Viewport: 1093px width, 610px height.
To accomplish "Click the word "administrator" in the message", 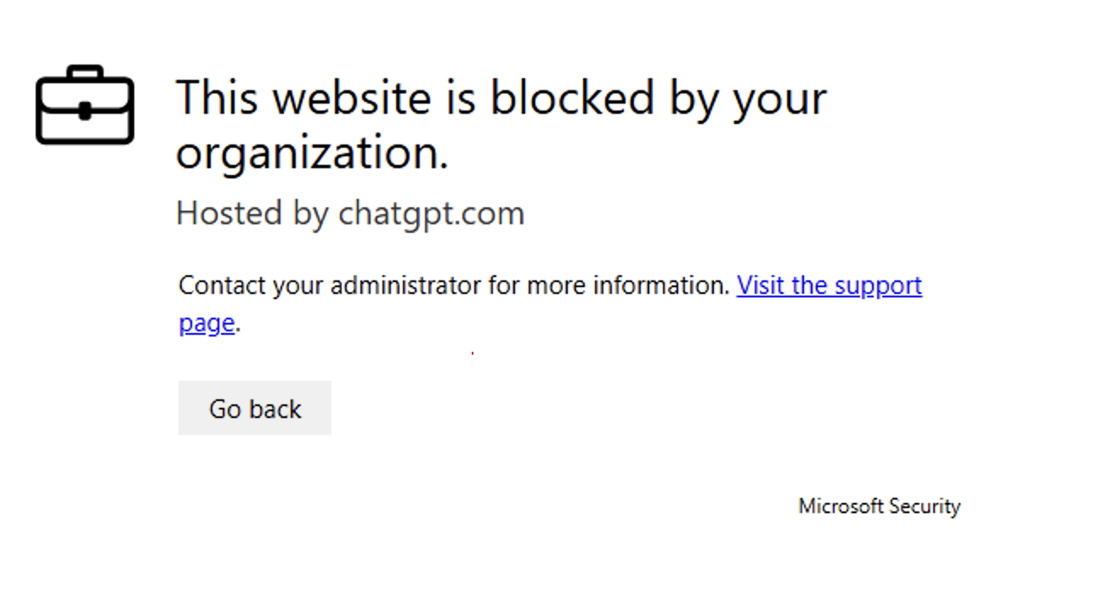I will [405, 285].
